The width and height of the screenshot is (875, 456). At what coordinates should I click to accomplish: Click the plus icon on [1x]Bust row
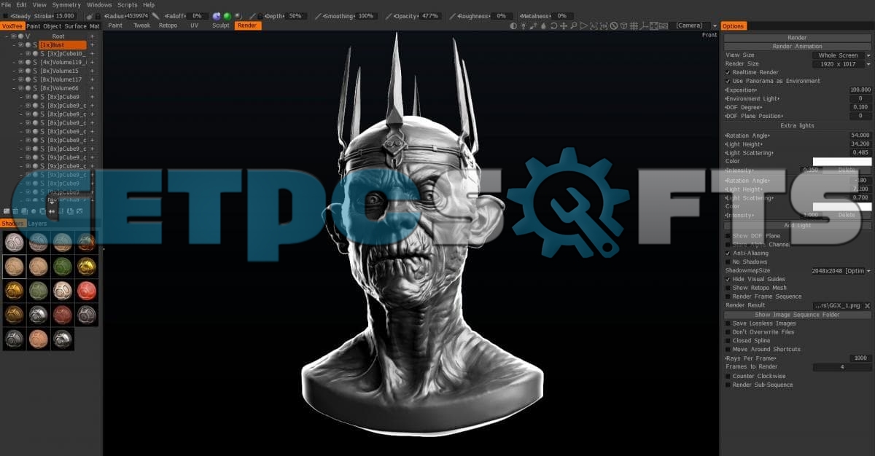coord(92,44)
